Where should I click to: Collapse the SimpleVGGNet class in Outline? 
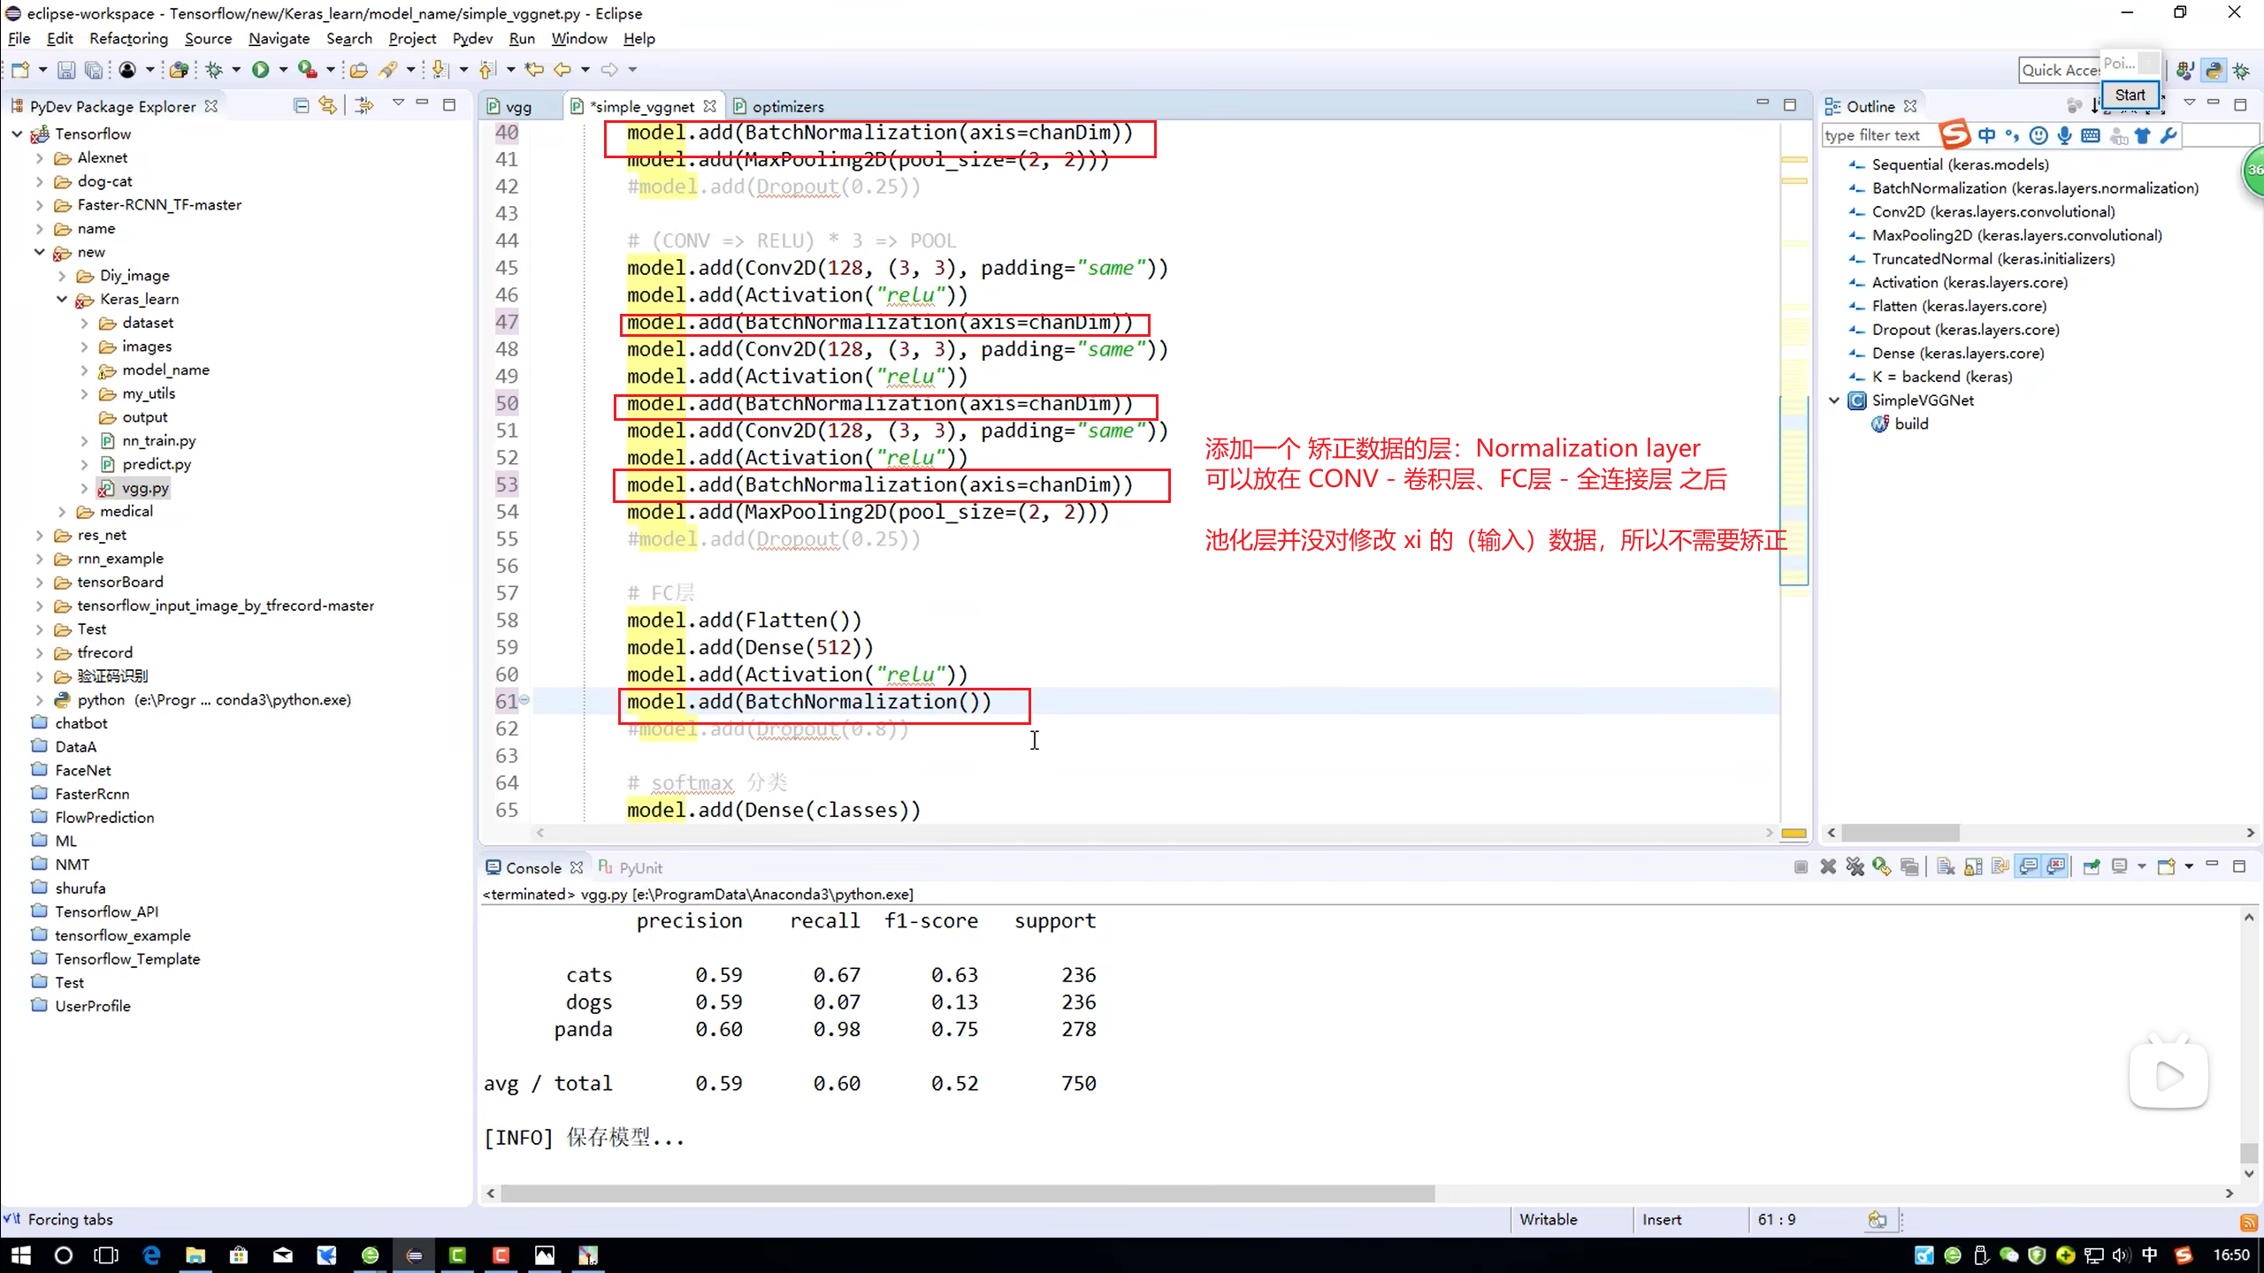[x=1834, y=400]
